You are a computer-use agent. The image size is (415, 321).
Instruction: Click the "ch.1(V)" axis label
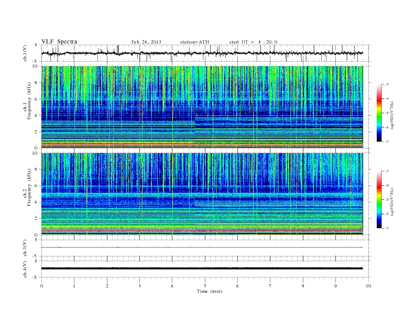[x=25, y=53]
